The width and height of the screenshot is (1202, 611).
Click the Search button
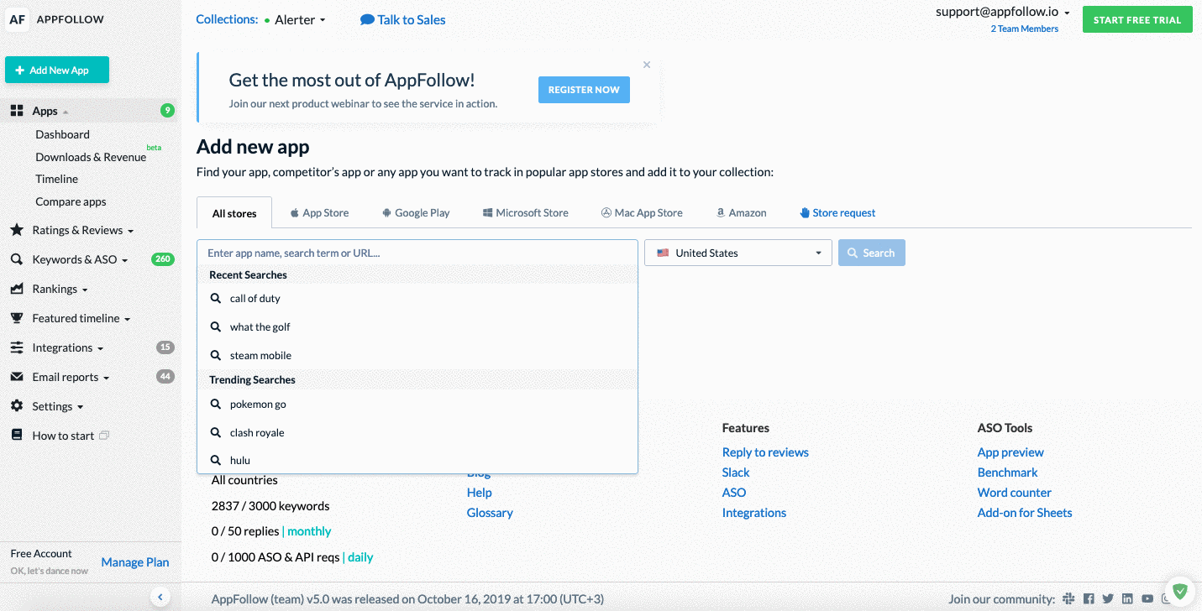872,253
